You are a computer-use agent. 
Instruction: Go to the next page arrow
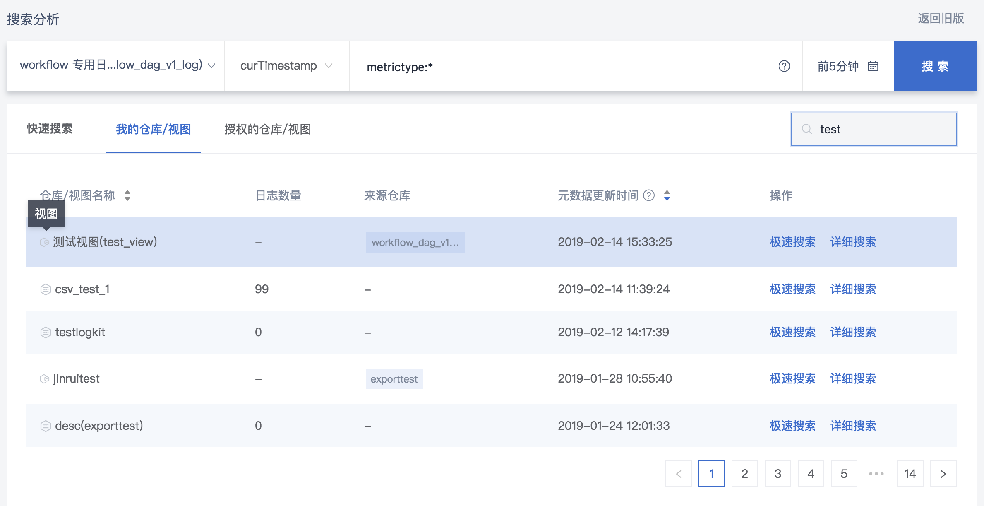point(943,474)
